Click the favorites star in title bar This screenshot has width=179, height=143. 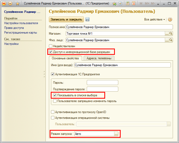18,4
